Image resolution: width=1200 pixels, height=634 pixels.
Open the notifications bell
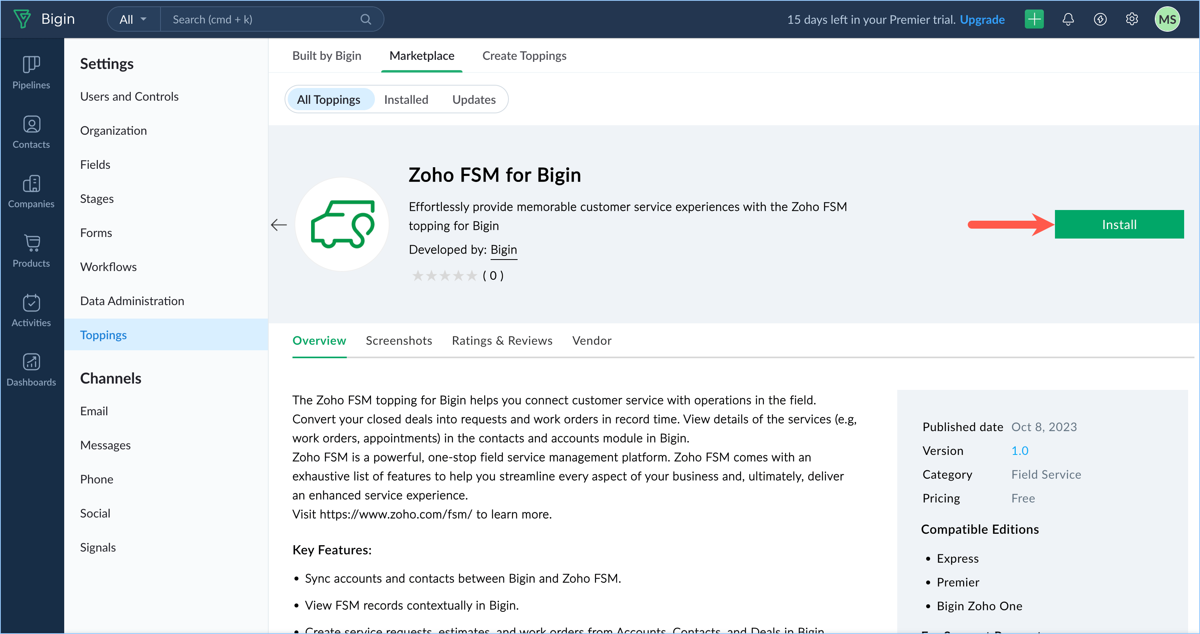click(1068, 19)
